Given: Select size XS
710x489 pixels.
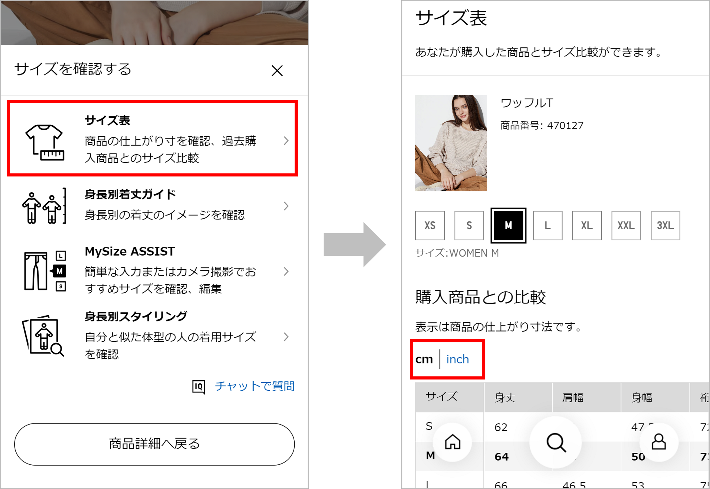Looking at the screenshot, I should pos(430,226).
